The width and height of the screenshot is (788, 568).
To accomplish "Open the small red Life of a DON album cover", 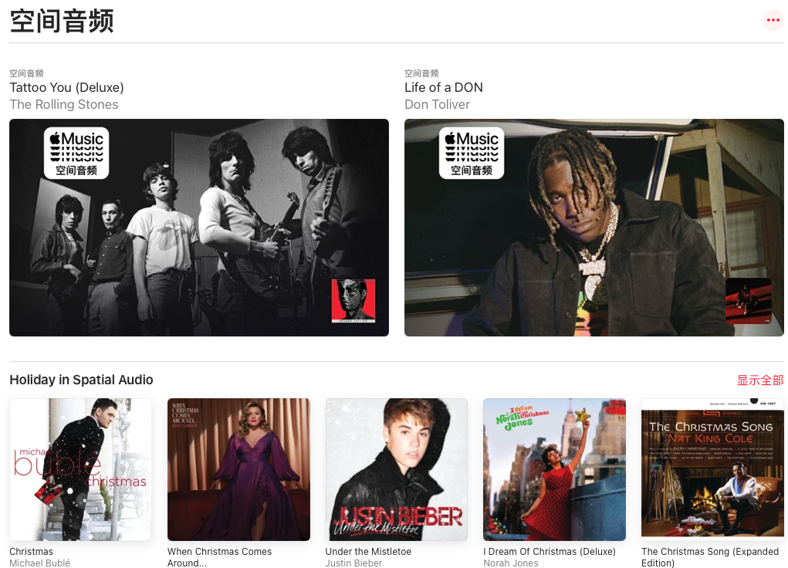I will click(749, 300).
